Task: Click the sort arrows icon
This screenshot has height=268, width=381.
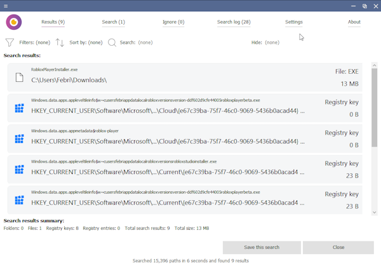Action: tap(60, 43)
